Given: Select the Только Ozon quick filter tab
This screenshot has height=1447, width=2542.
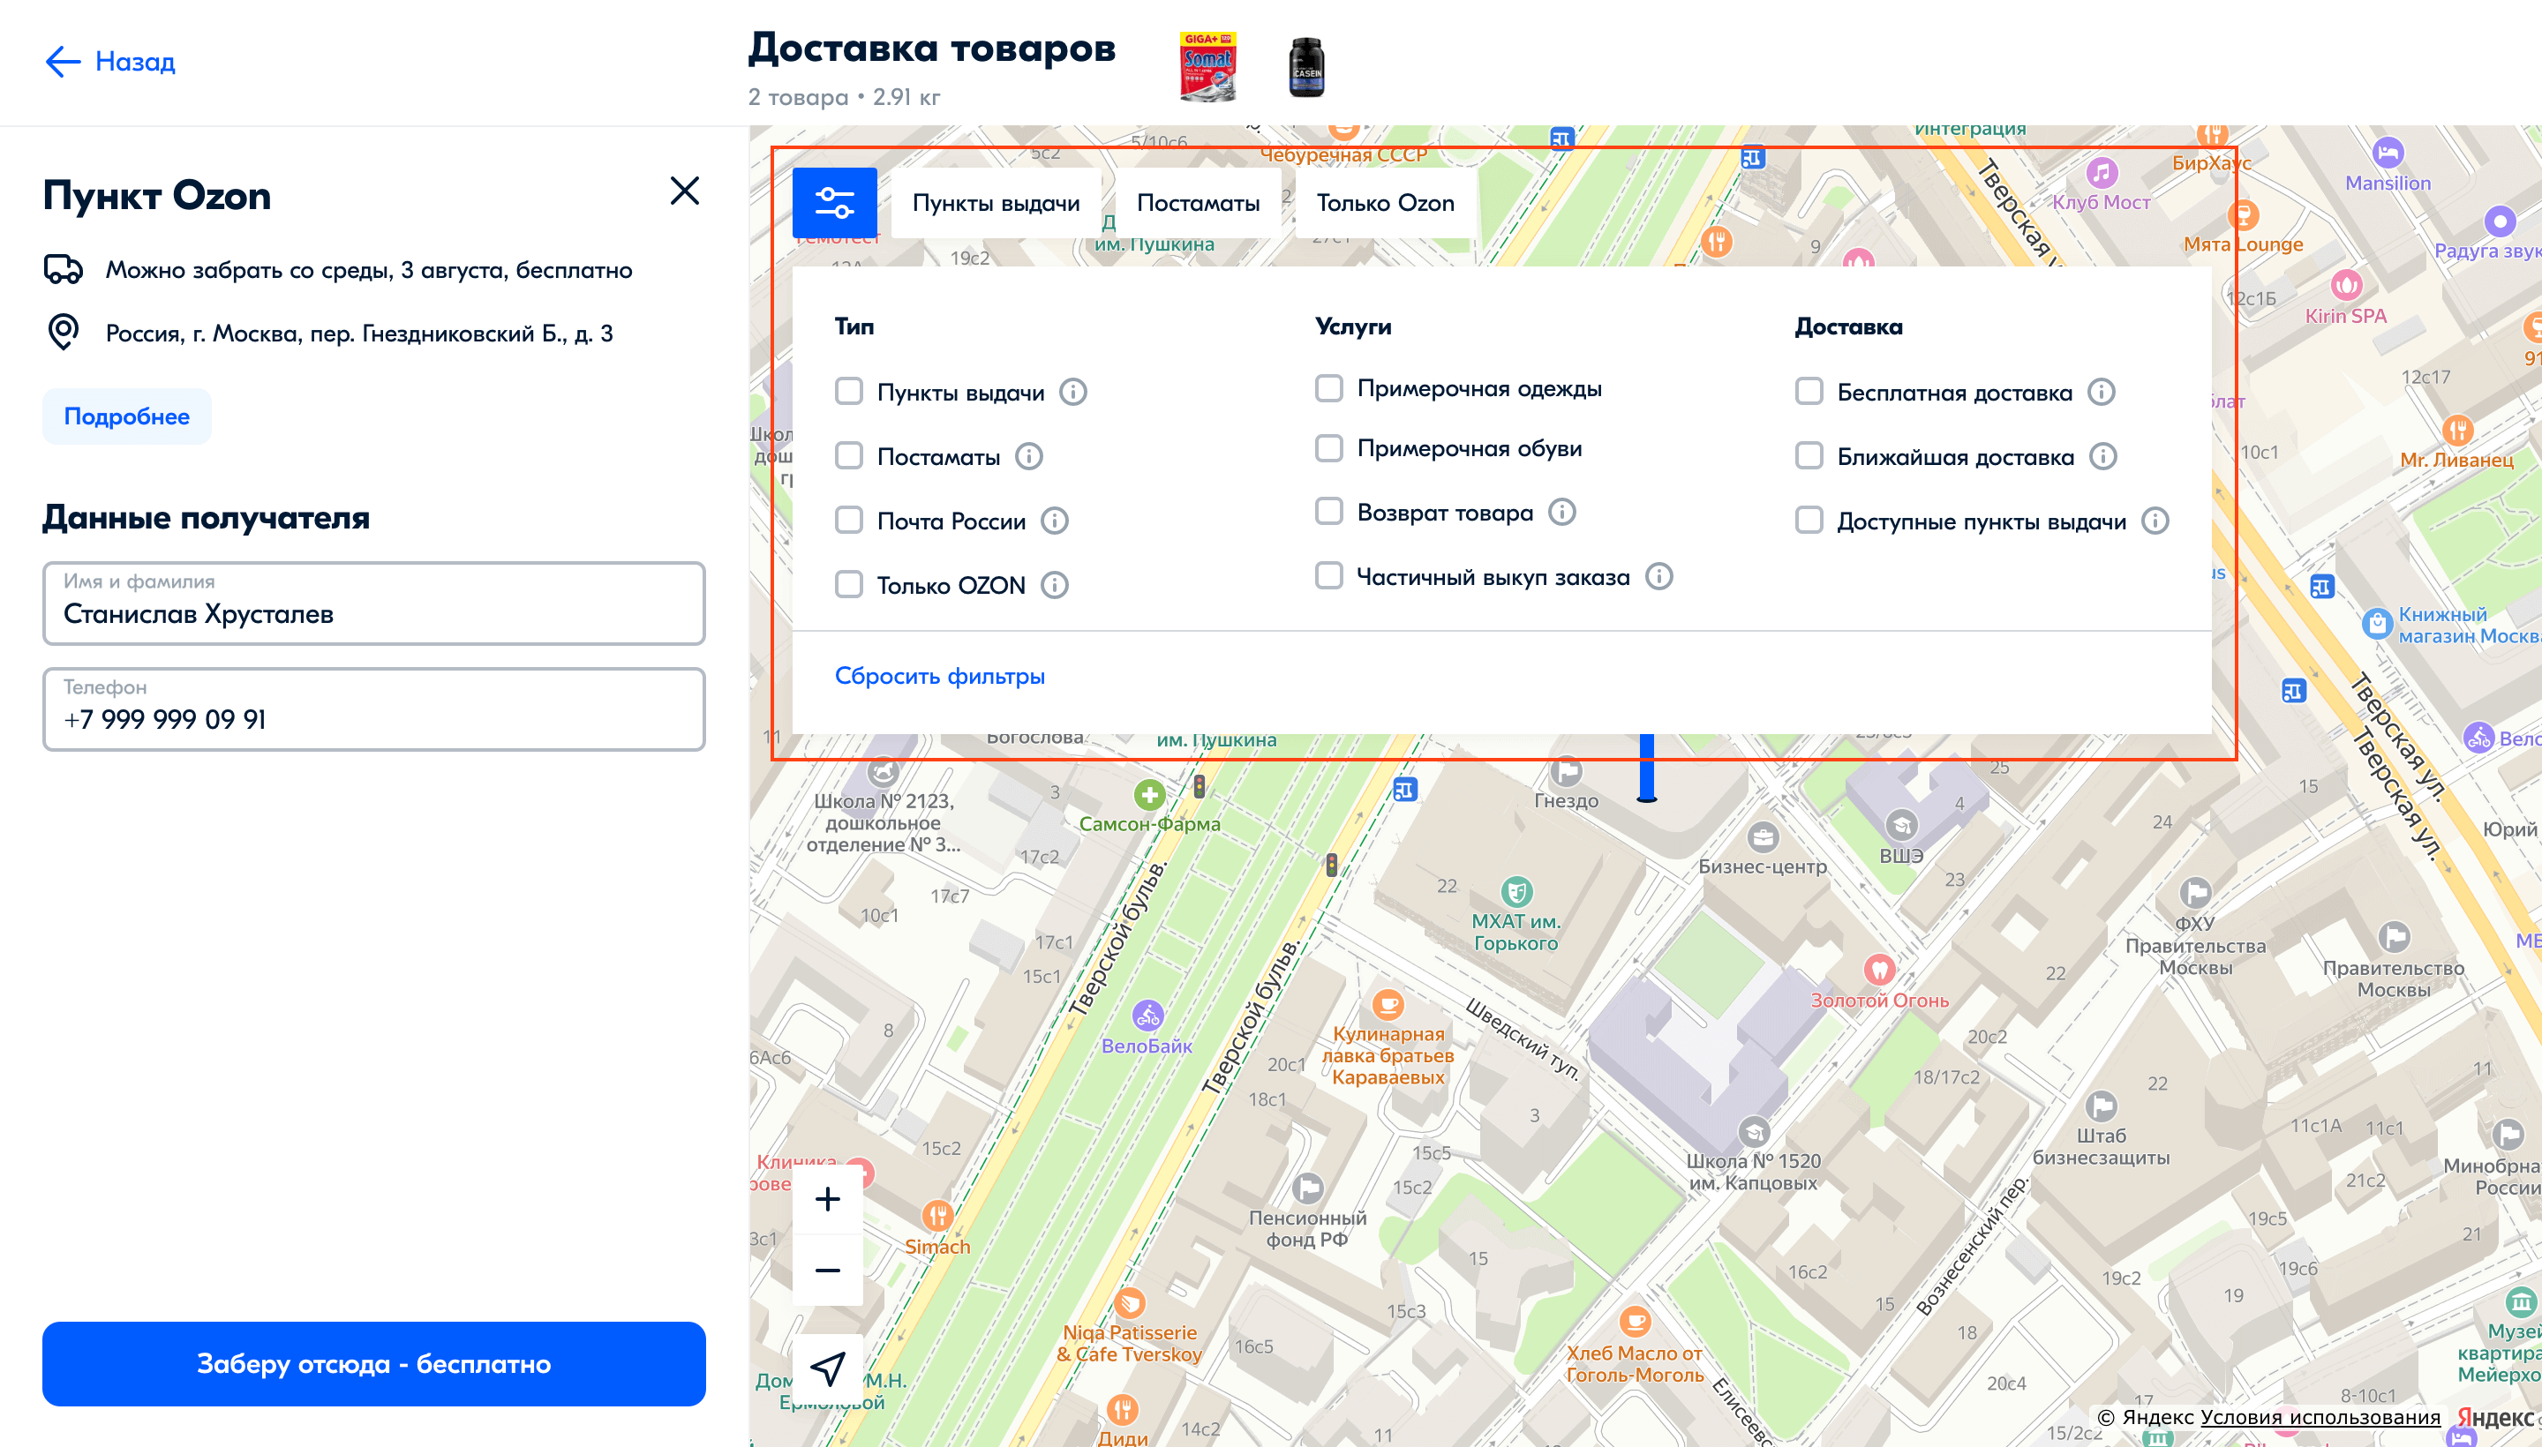Looking at the screenshot, I should pyautogui.click(x=1385, y=203).
